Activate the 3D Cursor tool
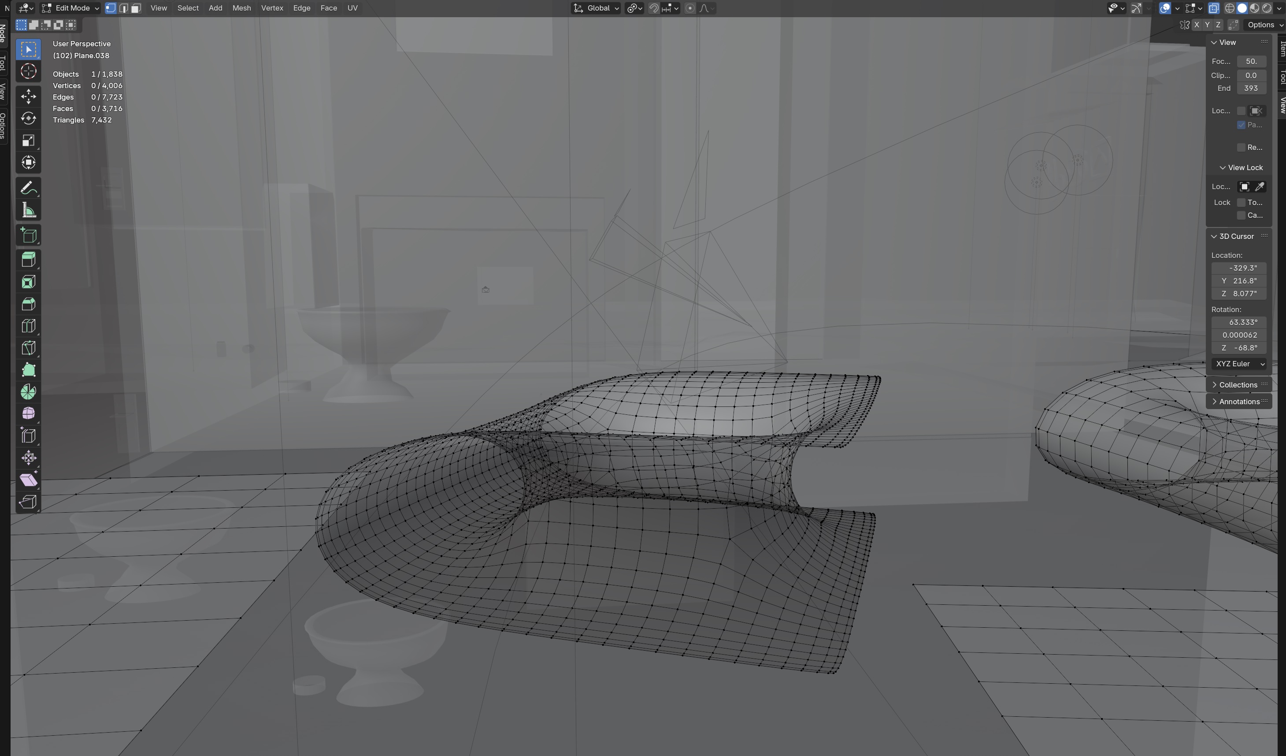The image size is (1286, 756). tap(28, 71)
